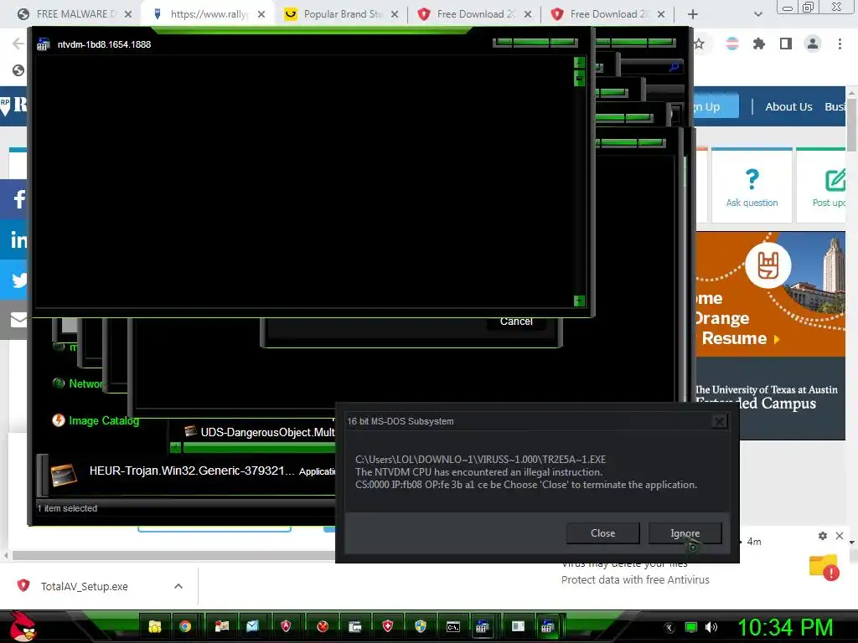Toggle the Chrome side panel icon
The width and height of the screenshot is (858, 643).
[786, 44]
